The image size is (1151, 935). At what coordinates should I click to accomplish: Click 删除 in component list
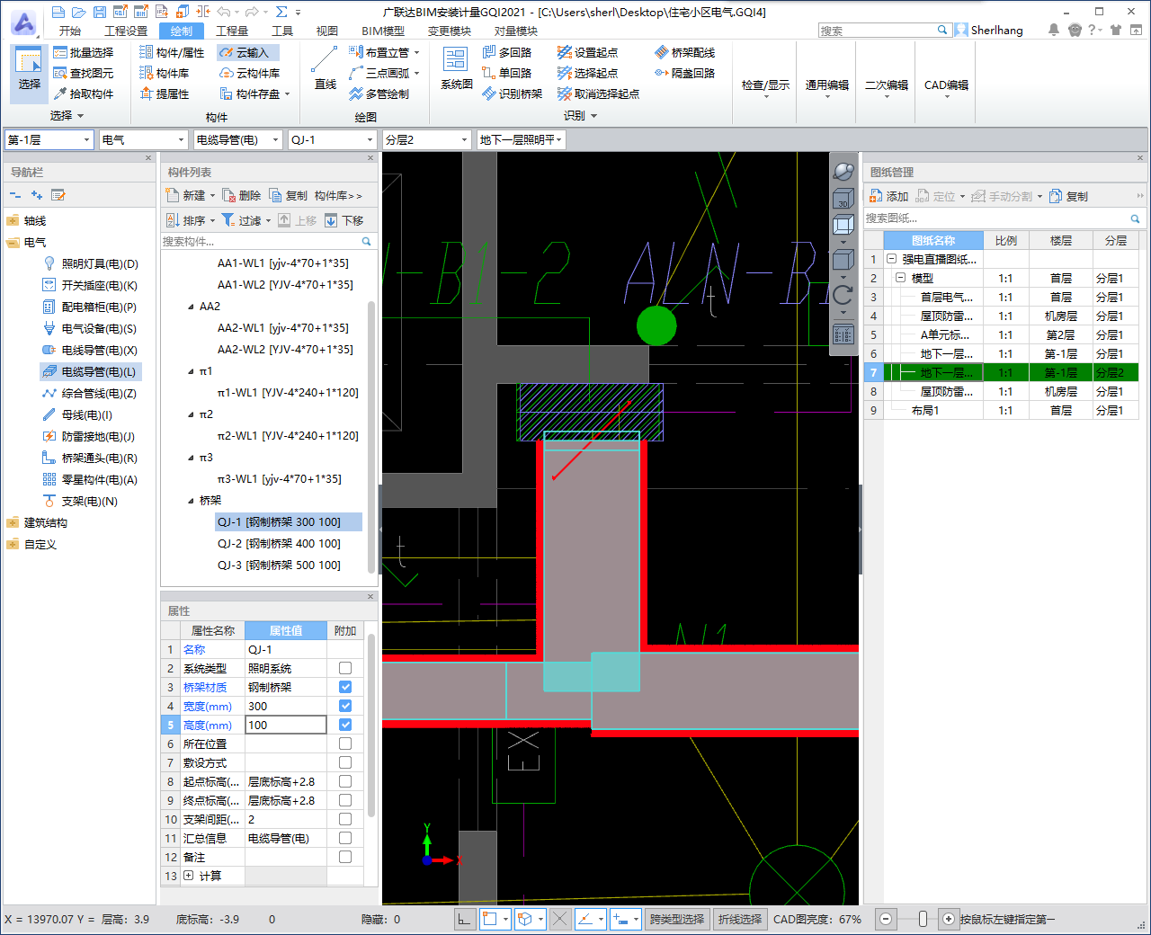(x=243, y=195)
